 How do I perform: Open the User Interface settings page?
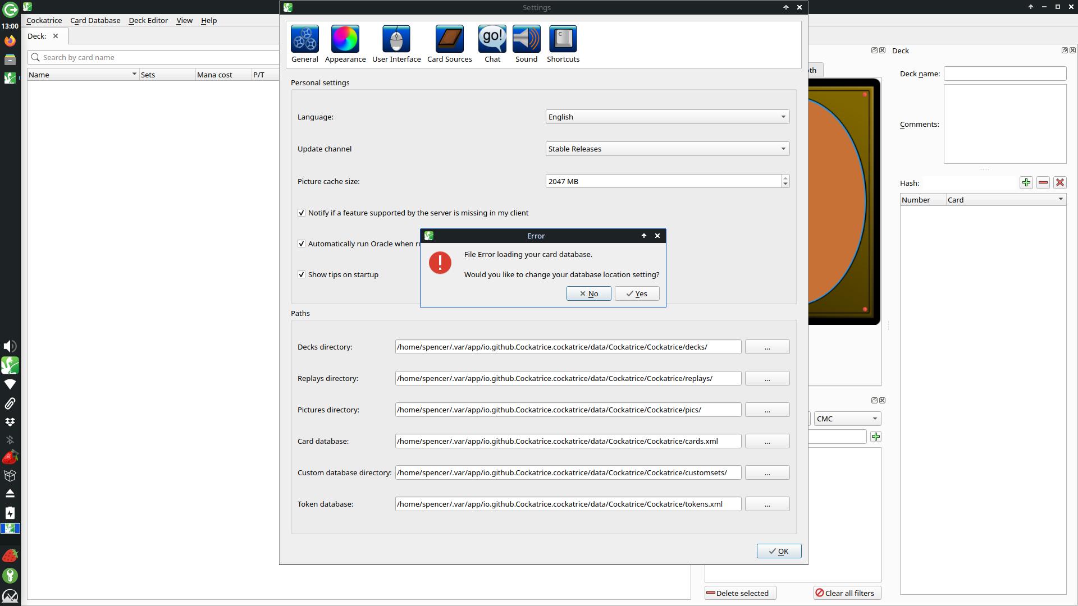click(396, 44)
